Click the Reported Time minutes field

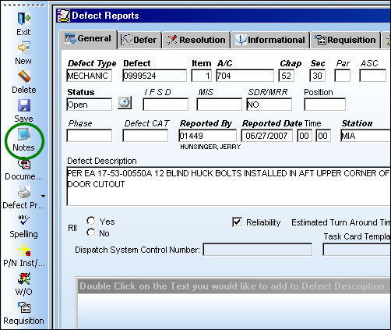[x=323, y=136]
